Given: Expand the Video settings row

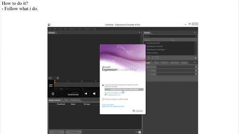Looking at the screenshot, I should (150, 70).
